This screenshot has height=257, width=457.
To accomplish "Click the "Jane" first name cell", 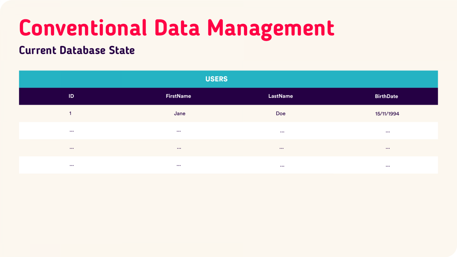I will (x=180, y=114).
